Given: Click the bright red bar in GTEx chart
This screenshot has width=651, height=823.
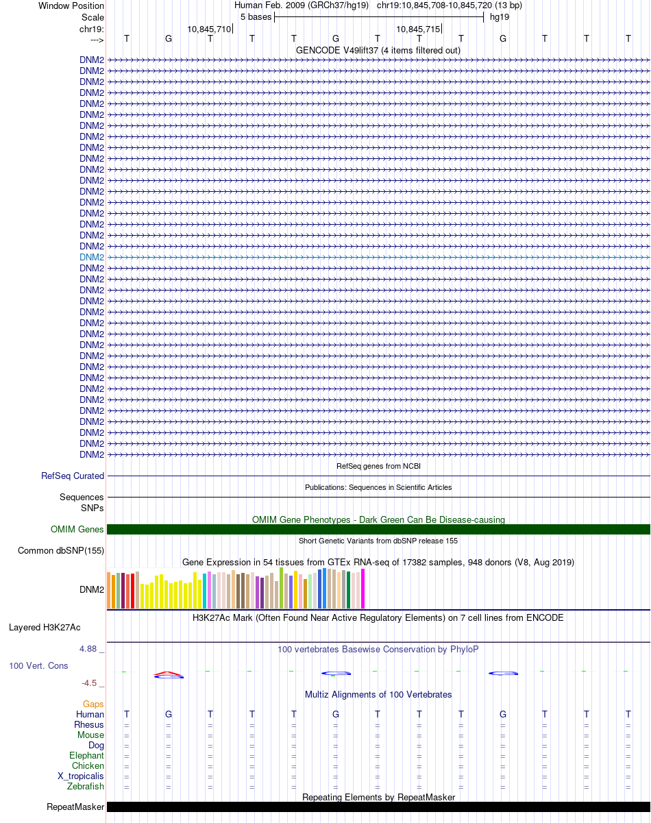Looking at the screenshot, I should 132,591.
